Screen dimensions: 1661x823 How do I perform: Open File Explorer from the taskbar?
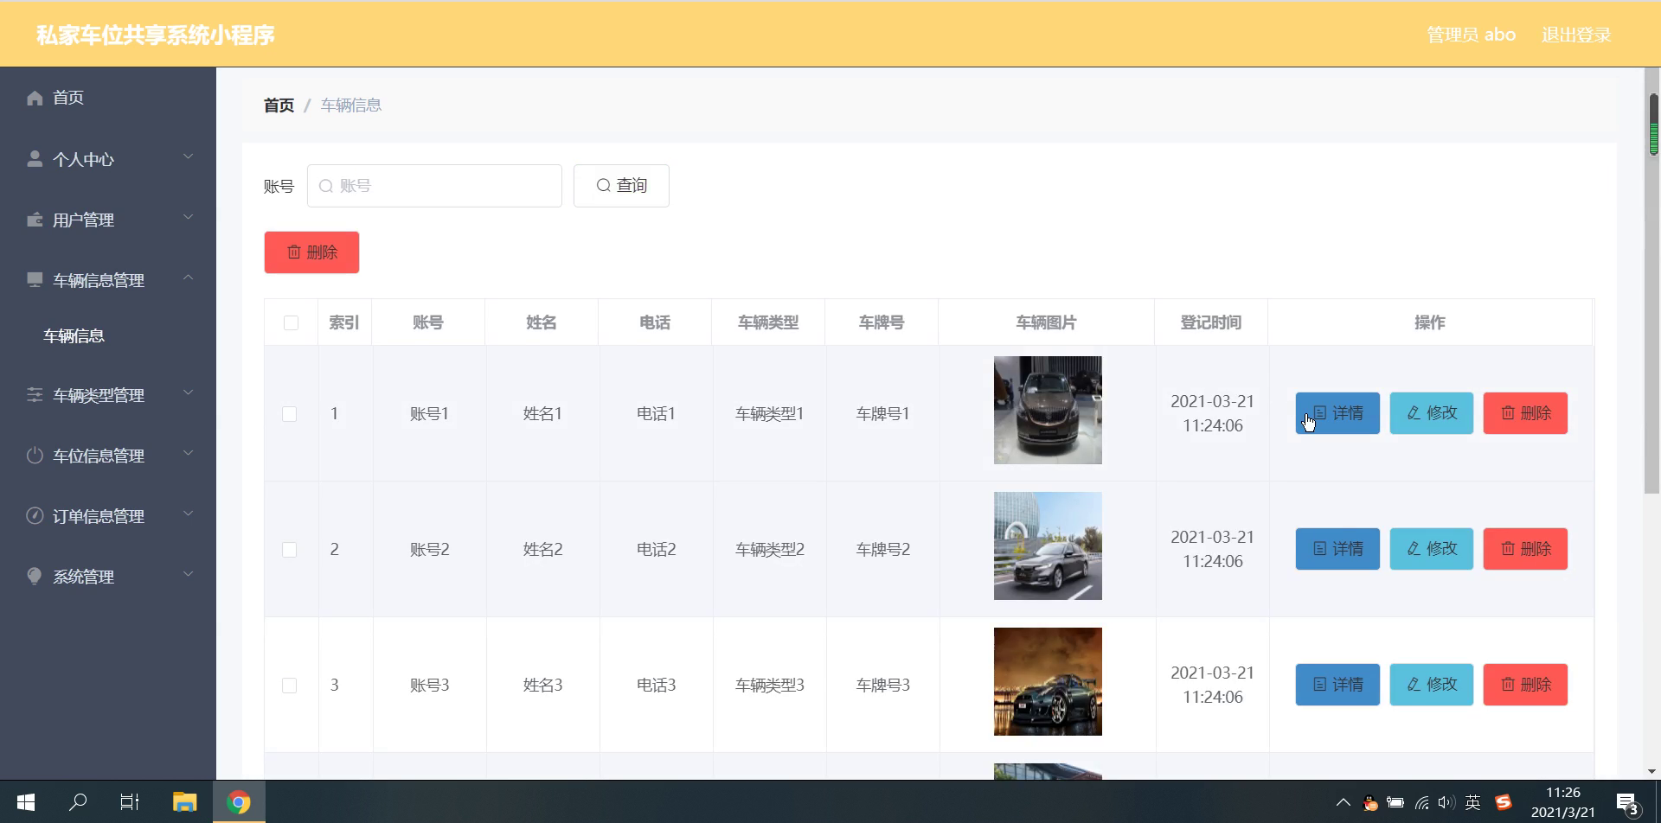click(x=184, y=802)
